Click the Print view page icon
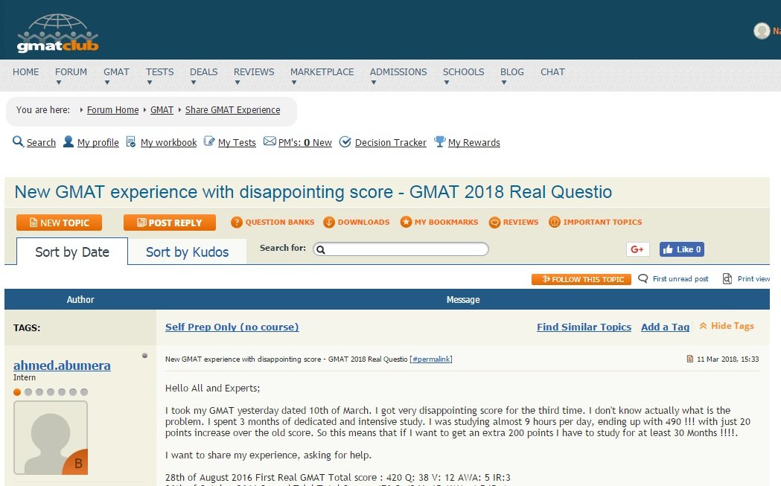 coord(727,278)
